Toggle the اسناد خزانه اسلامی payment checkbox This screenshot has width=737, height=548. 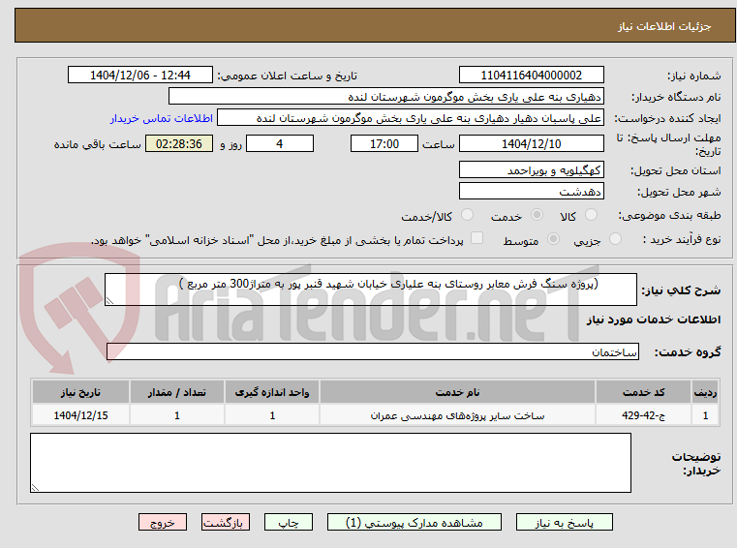click(x=476, y=238)
